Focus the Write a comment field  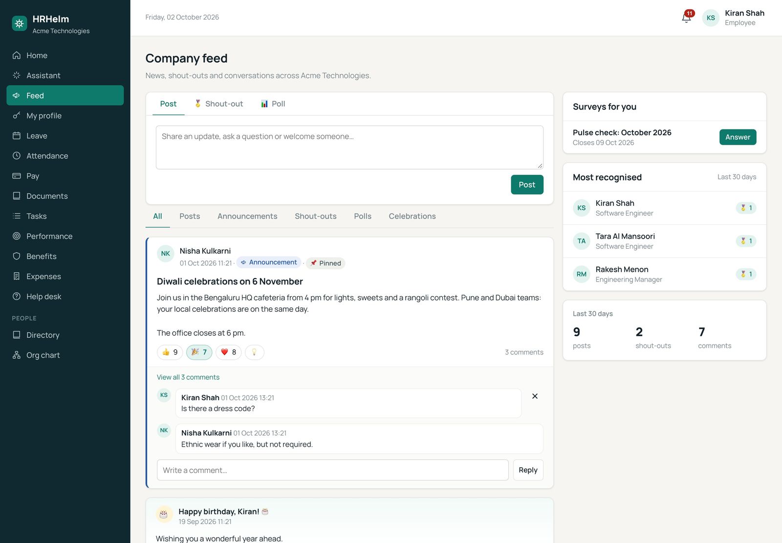pos(333,470)
